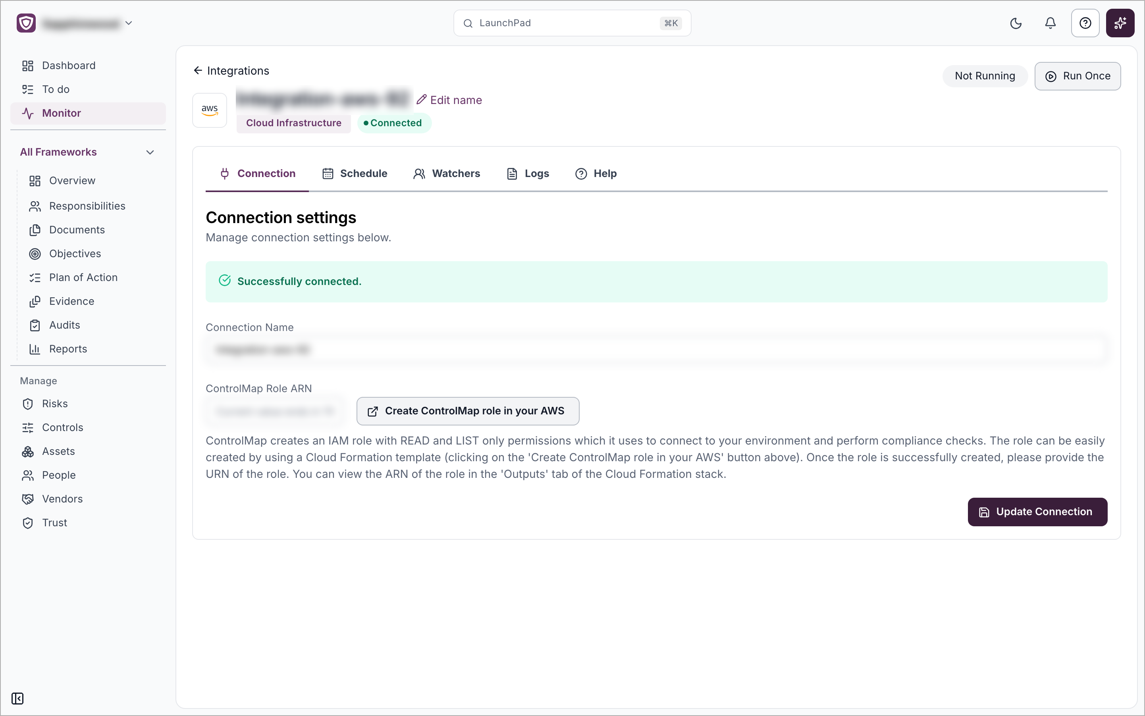The image size is (1145, 716).
Task: Switch to Schedule tab
Action: pyautogui.click(x=355, y=174)
